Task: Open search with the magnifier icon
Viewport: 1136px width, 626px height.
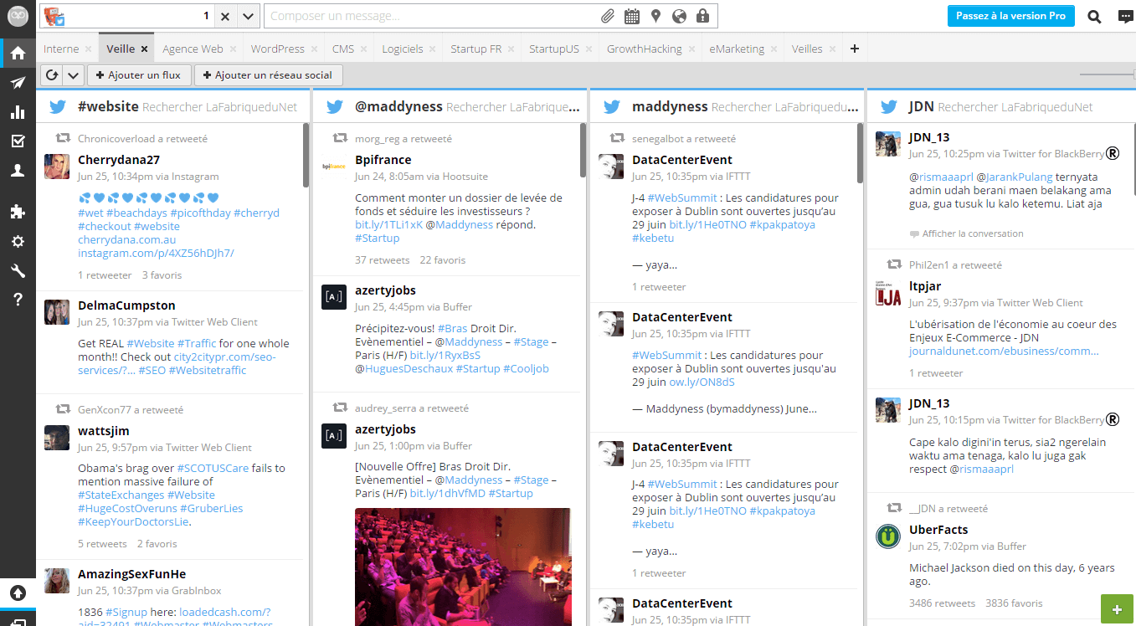Action: [x=1094, y=16]
